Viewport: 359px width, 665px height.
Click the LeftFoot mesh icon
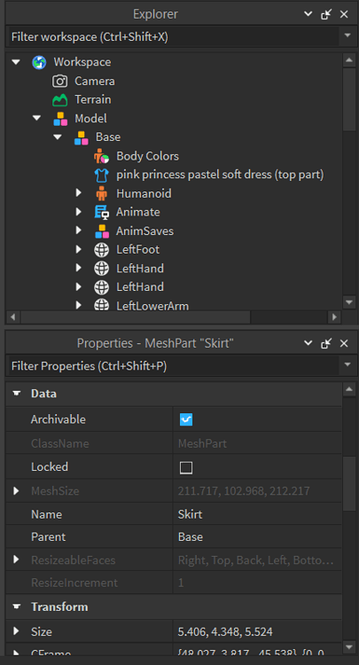[102, 250]
